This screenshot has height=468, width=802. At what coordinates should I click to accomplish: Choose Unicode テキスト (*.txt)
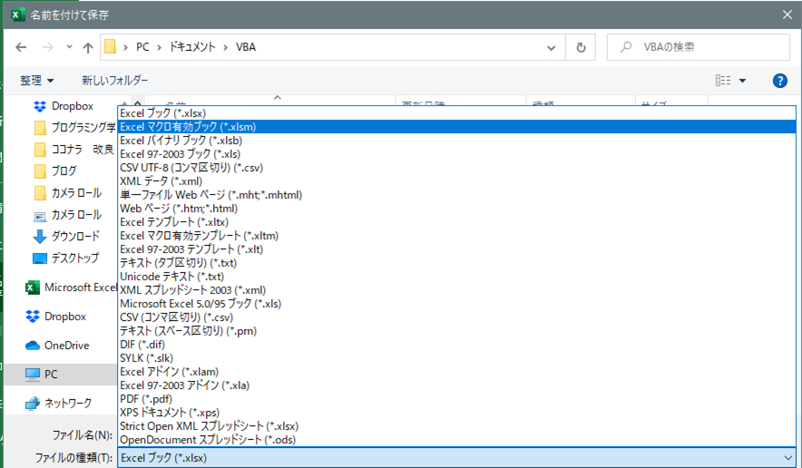pyautogui.click(x=456, y=277)
